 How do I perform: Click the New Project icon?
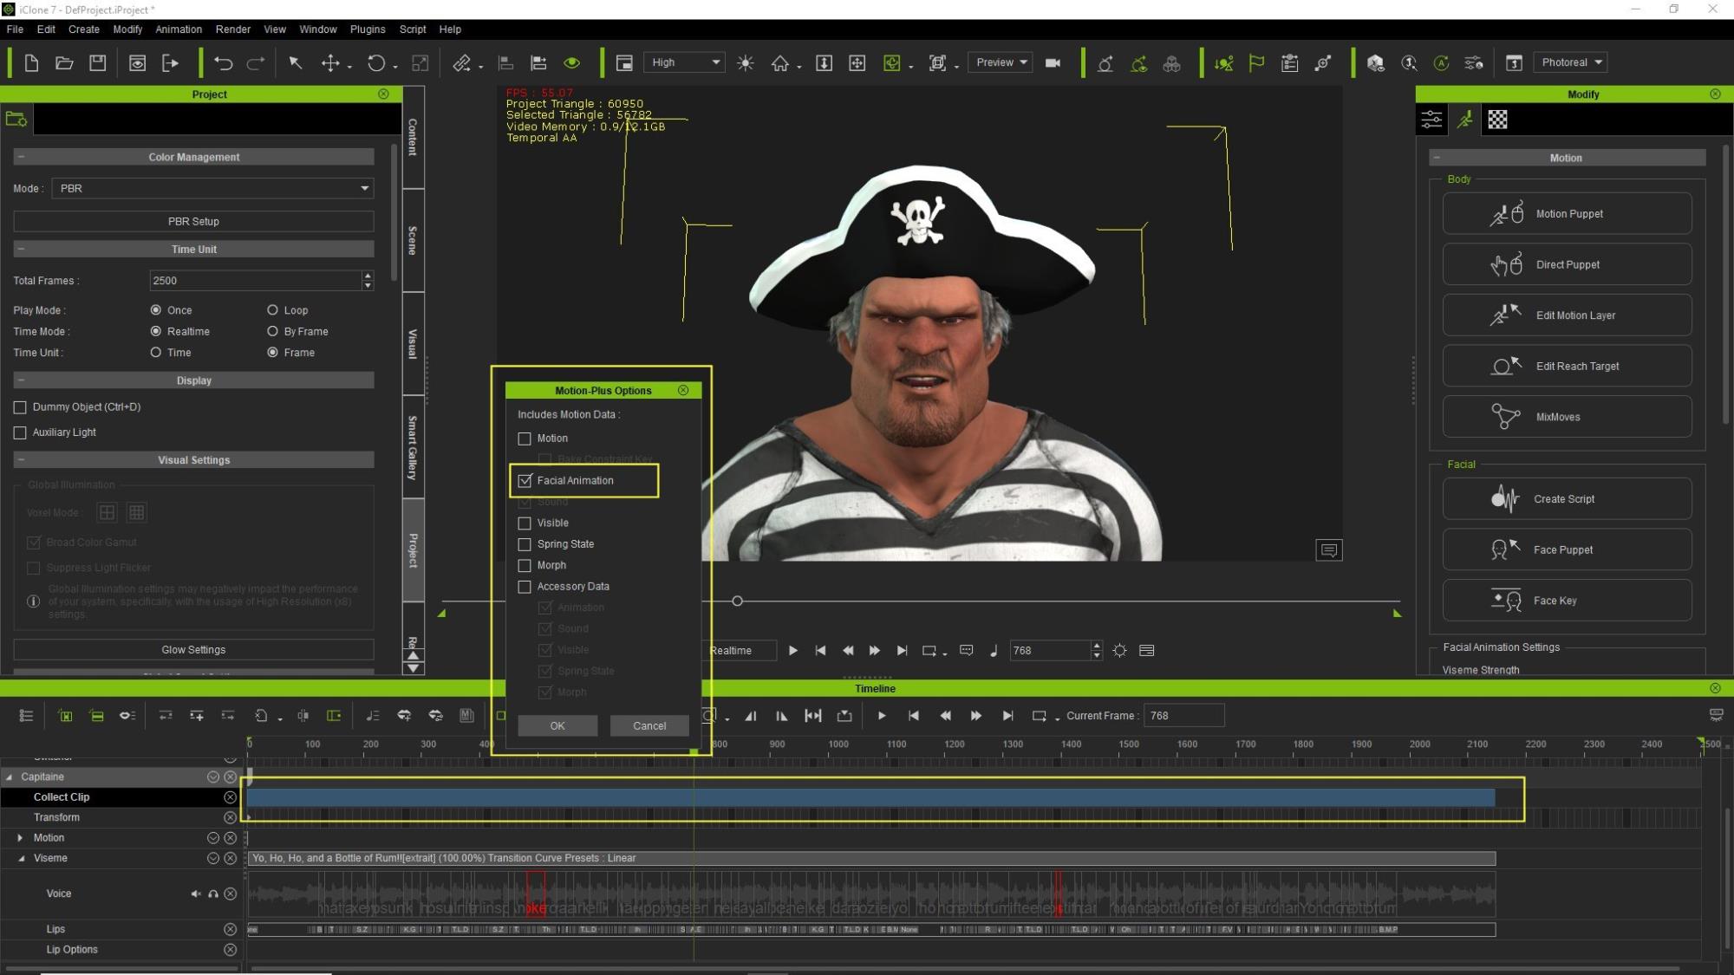coord(31,62)
